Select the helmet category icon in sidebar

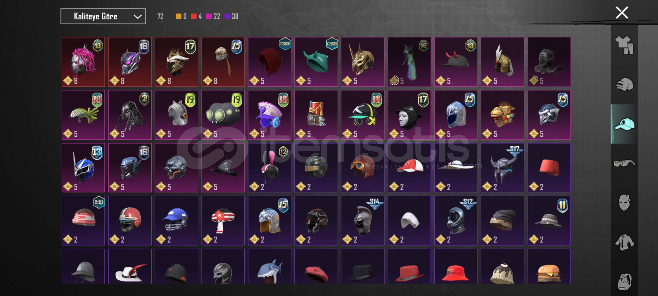click(624, 84)
